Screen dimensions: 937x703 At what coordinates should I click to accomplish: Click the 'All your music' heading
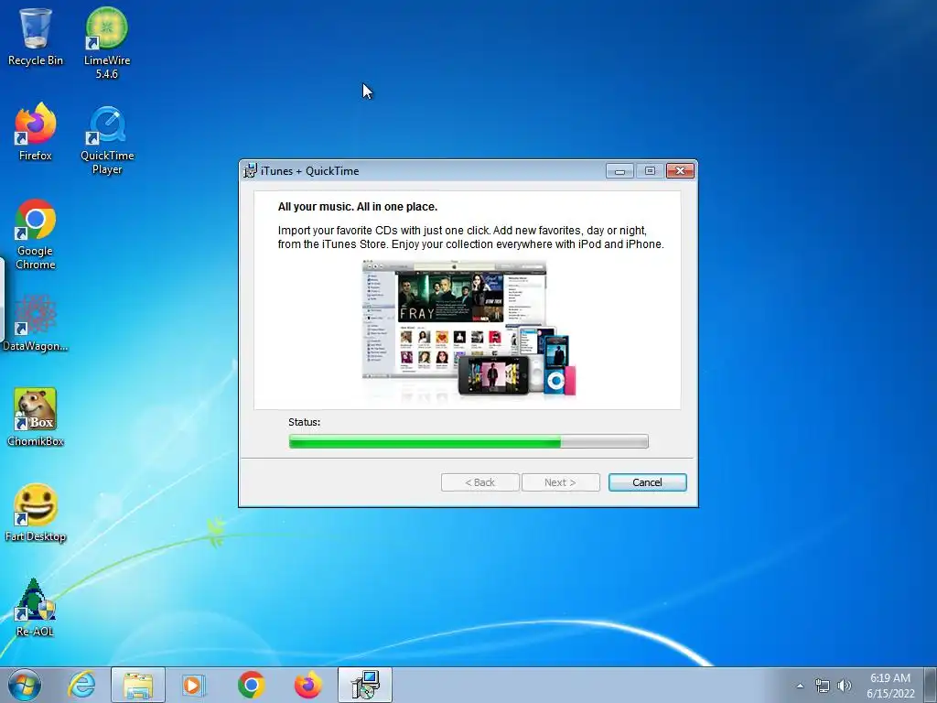pyautogui.click(x=358, y=207)
